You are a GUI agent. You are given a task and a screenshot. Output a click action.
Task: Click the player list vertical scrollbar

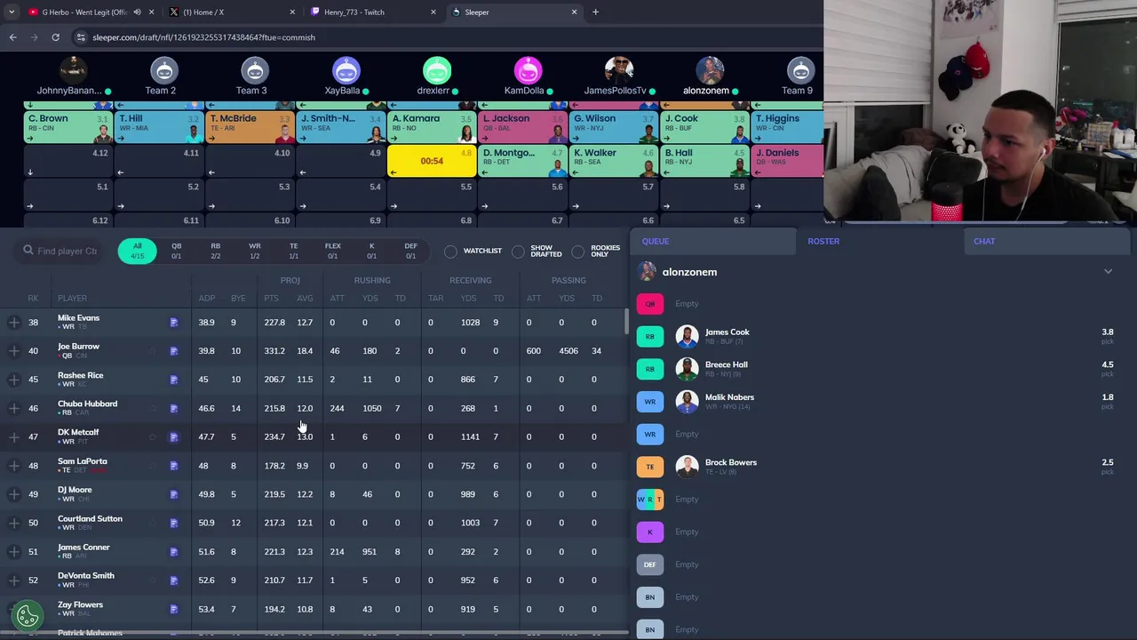626,322
